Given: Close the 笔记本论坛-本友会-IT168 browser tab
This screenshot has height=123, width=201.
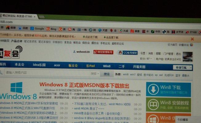Looking at the screenshot, I should point(34,17).
